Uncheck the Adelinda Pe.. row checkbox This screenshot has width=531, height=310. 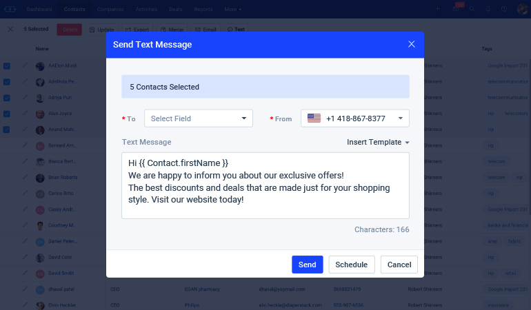click(x=7, y=82)
